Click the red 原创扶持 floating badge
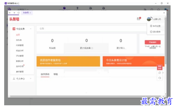 pos(160,67)
